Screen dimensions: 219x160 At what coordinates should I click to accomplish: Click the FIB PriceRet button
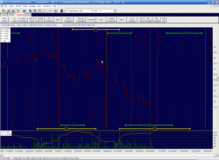pyautogui.click(x=148, y=20)
